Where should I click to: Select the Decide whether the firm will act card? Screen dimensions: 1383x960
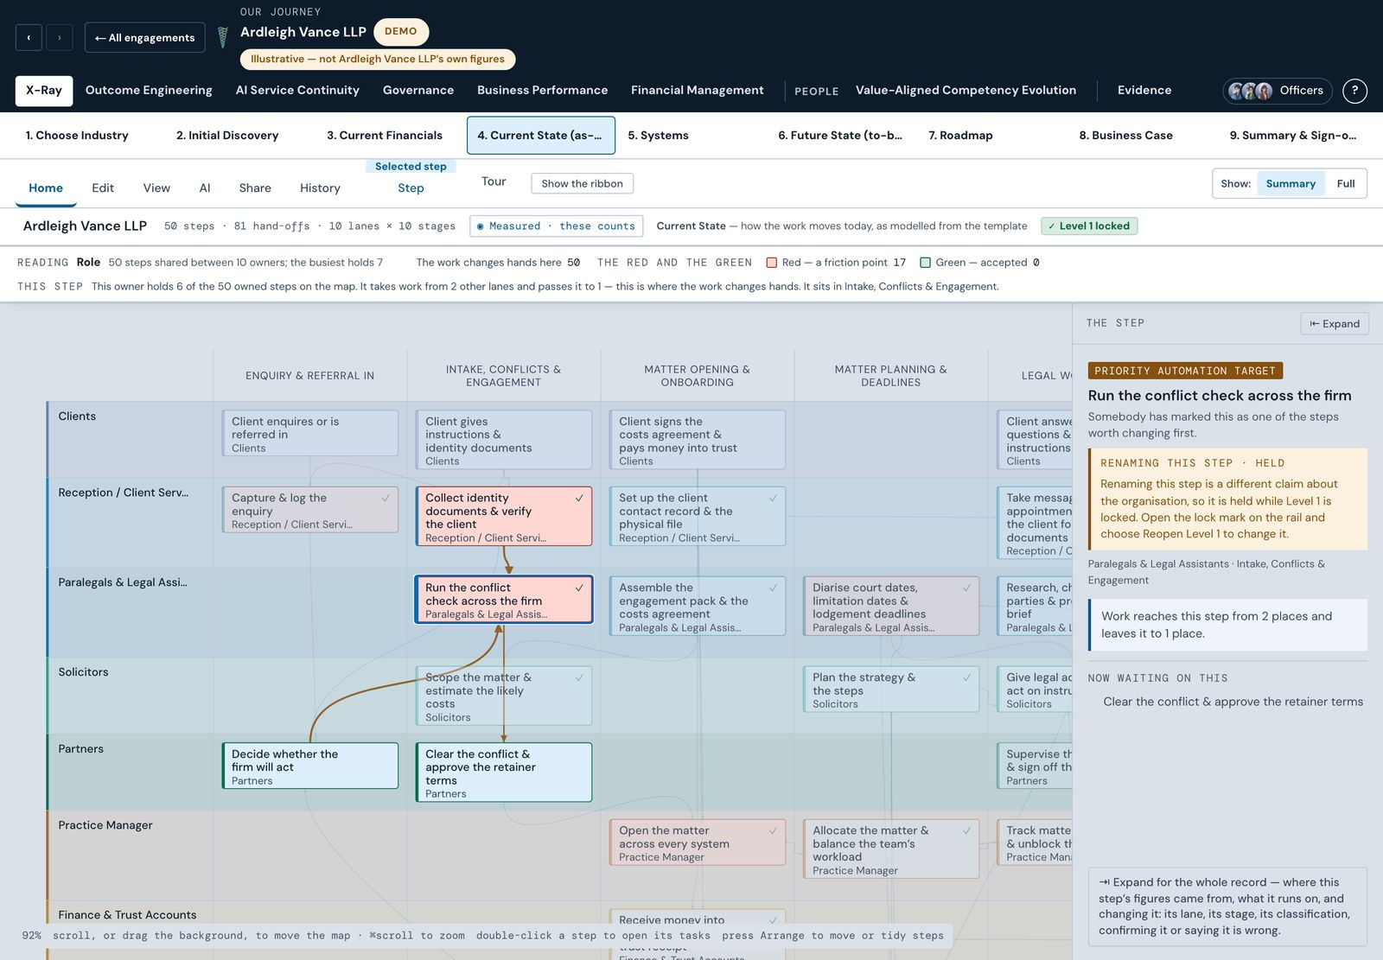coord(310,766)
